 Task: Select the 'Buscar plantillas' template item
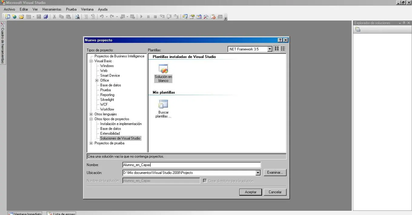click(163, 109)
